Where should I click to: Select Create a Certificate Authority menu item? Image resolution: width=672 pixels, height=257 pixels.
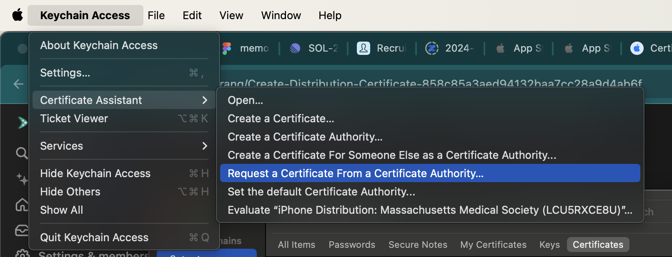(305, 137)
